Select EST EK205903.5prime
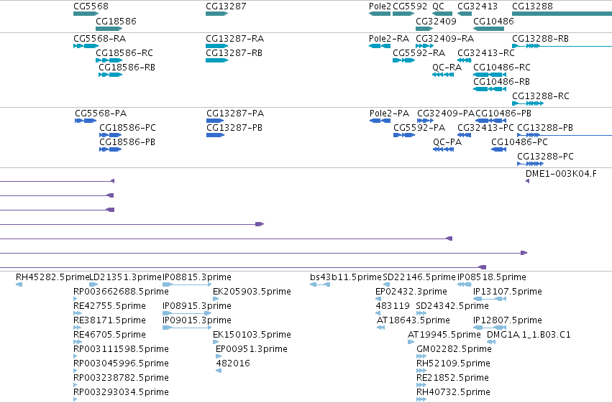 click(x=252, y=292)
